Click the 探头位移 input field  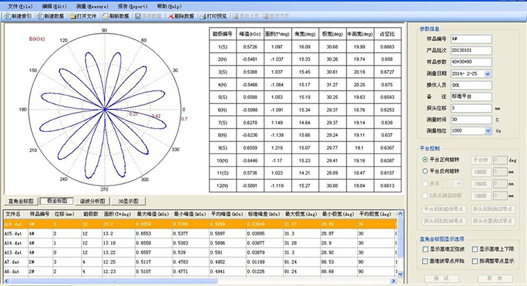[471, 108]
